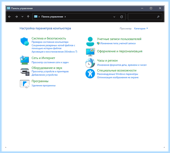This screenshot has width=170, height=153.
Task: Click the Control Panel icon in address bar
Action: coord(36,16)
